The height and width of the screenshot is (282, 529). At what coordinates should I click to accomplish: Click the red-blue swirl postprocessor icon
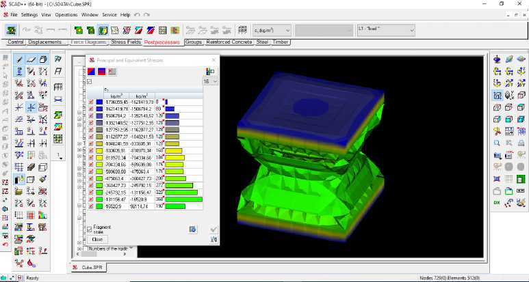[x=127, y=30]
